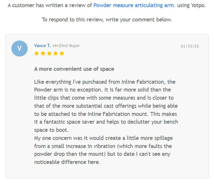Click the Verified Buyer label
This screenshot has height=186, width=214.
tap(66, 46)
